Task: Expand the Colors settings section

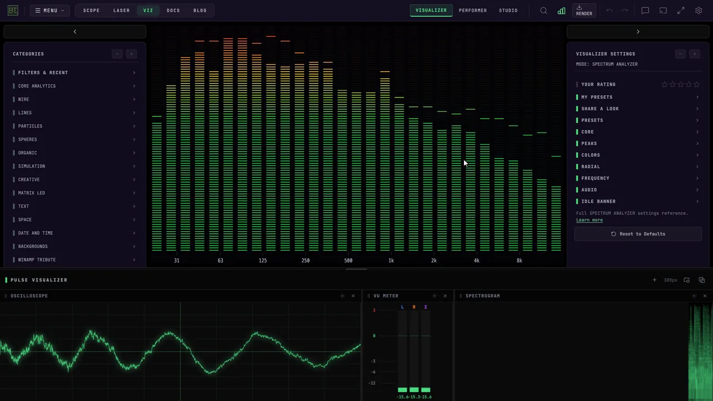Action: click(x=638, y=155)
